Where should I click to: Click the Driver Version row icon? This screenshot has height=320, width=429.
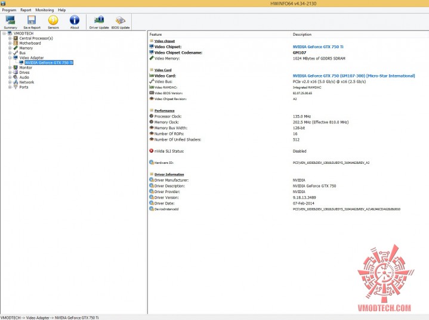click(x=152, y=197)
